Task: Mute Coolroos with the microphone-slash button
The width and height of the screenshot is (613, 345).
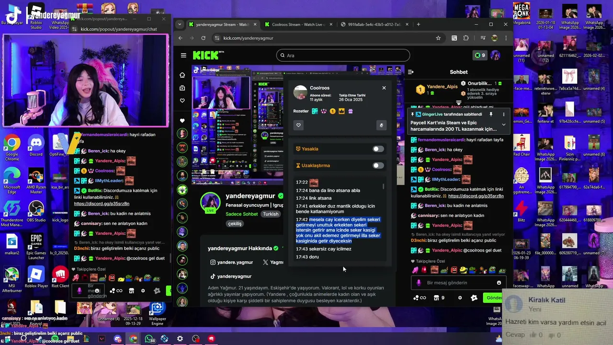Action: point(381,125)
